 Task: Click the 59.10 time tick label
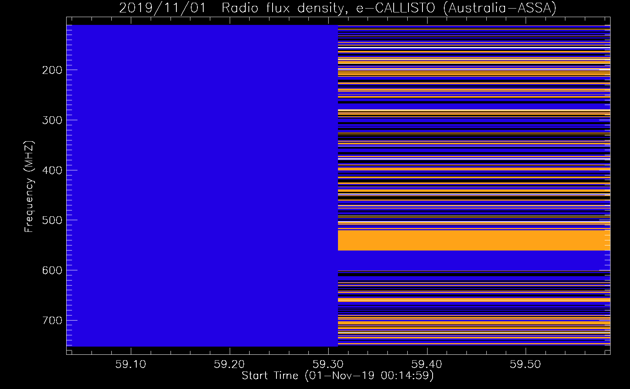click(131, 364)
